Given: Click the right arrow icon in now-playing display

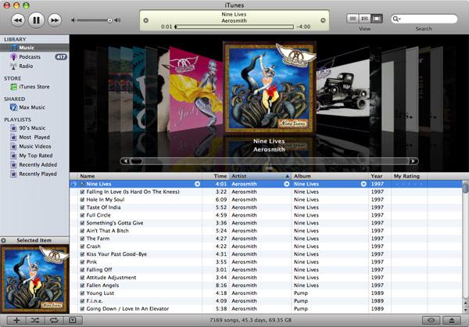Looking at the screenshot, I should pyautogui.click(x=323, y=20).
